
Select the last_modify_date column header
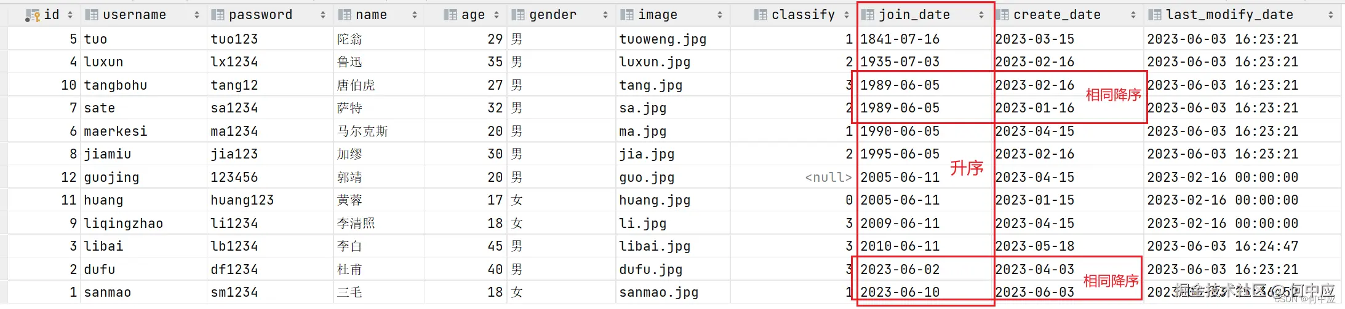pos(1242,15)
